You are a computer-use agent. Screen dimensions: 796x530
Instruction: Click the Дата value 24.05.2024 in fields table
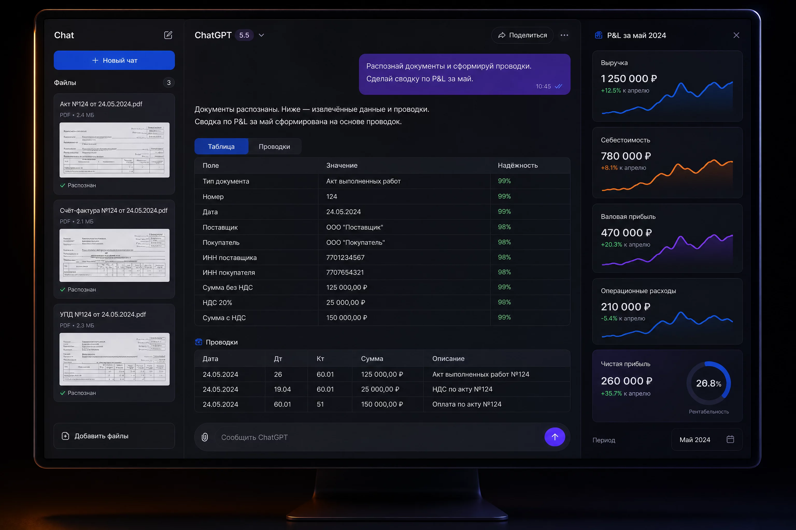pyautogui.click(x=344, y=212)
